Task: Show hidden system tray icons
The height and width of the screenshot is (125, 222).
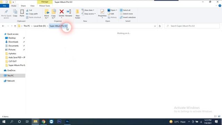Action: (x=189, y=122)
